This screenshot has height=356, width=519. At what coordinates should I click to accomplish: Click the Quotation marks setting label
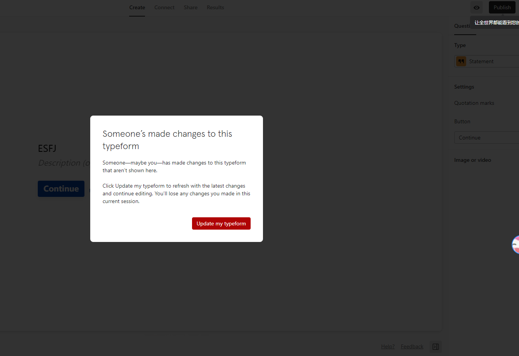pyautogui.click(x=474, y=103)
